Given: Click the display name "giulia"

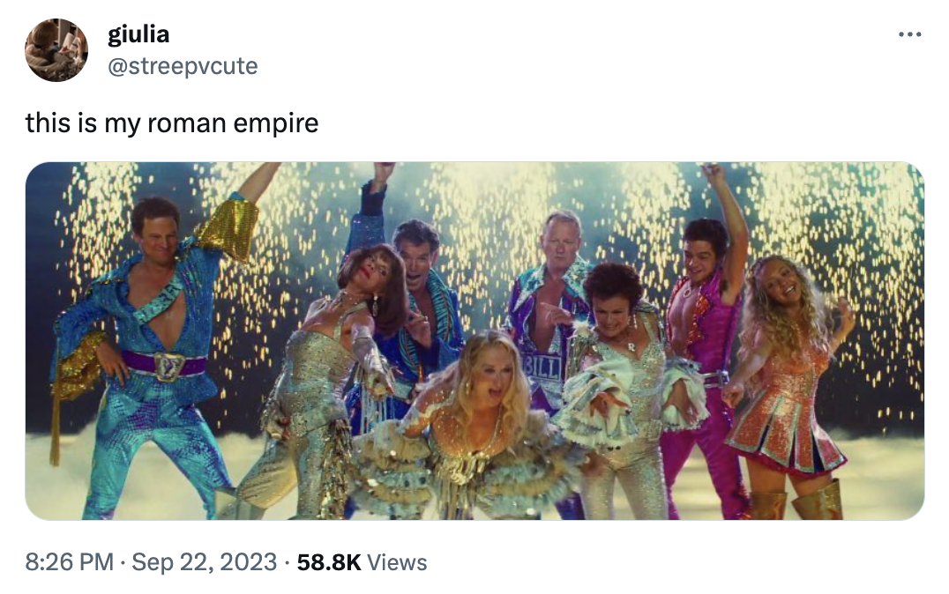Looking at the screenshot, I should [138, 34].
